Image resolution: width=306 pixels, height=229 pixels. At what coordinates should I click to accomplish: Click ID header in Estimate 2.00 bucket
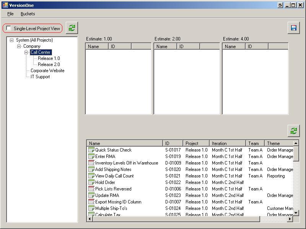coord(188,46)
